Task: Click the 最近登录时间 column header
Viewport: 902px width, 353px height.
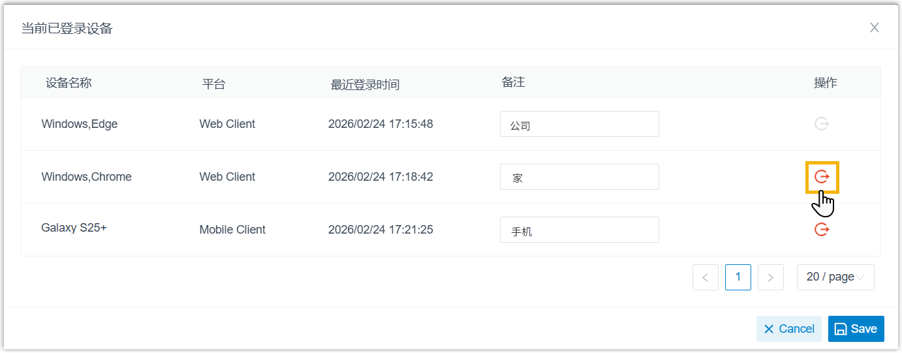Action: (365, 85)
